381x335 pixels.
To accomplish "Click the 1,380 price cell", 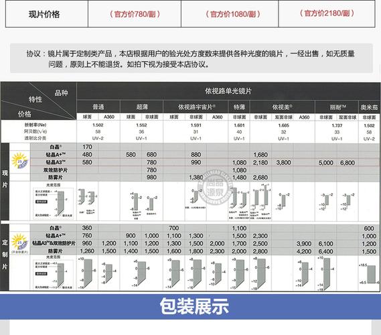I will [x=196, y=178].
